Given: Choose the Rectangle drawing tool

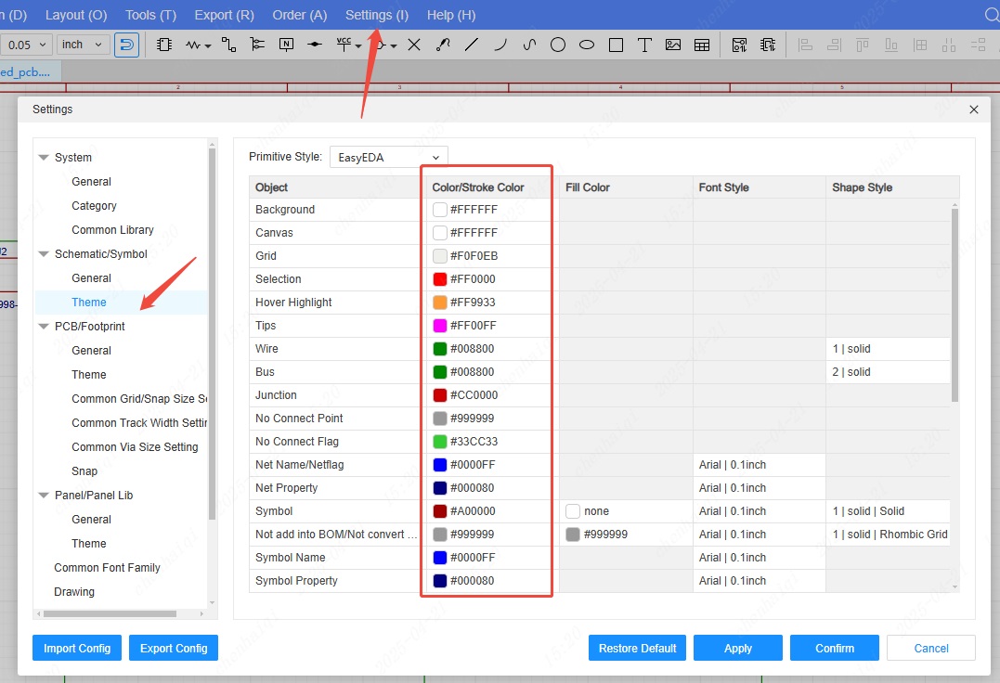Looking at the screenshot, I should [616, 45].
